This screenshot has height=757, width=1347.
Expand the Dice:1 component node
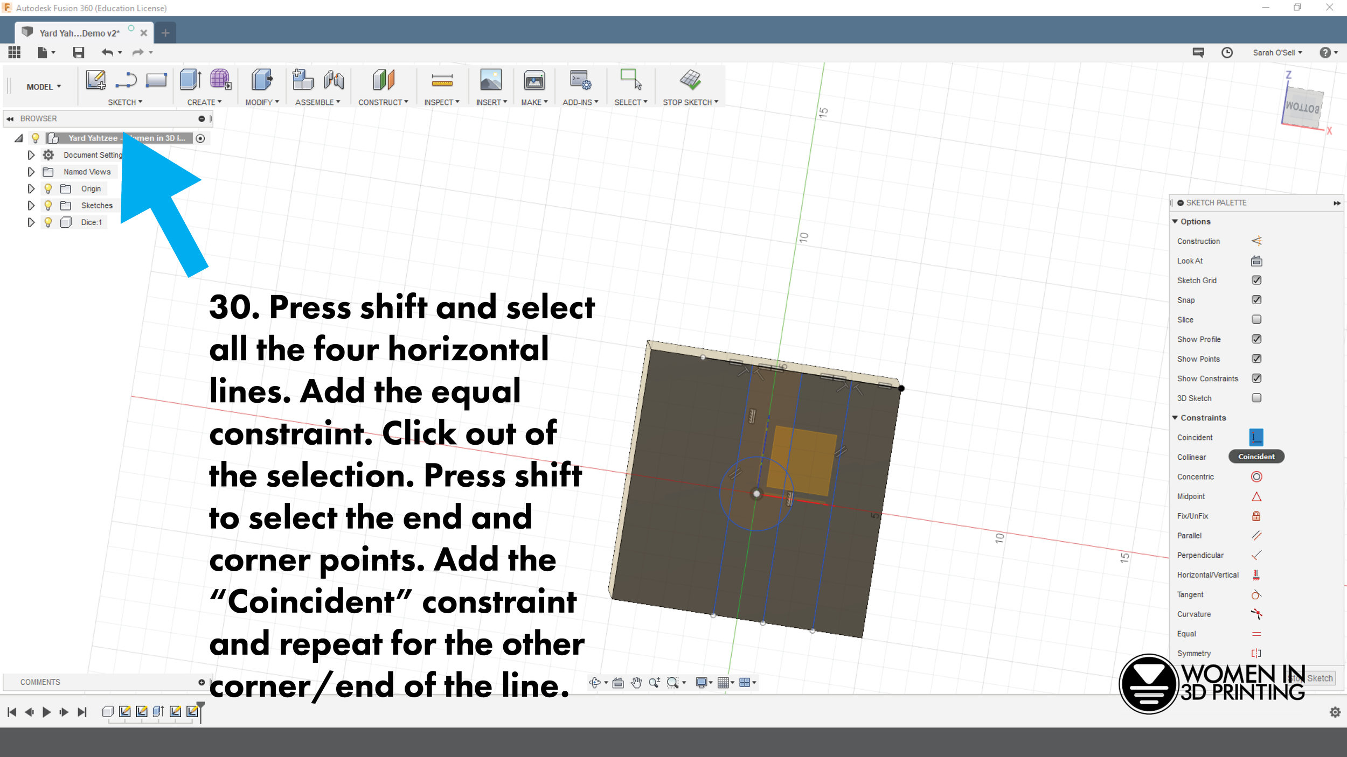(x=31, y=222)
